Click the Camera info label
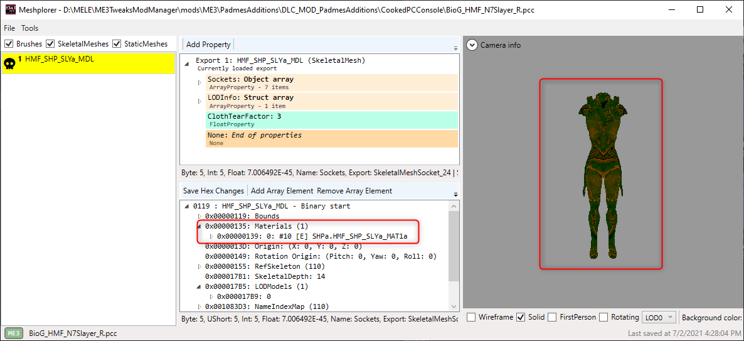 click(501, 45)
